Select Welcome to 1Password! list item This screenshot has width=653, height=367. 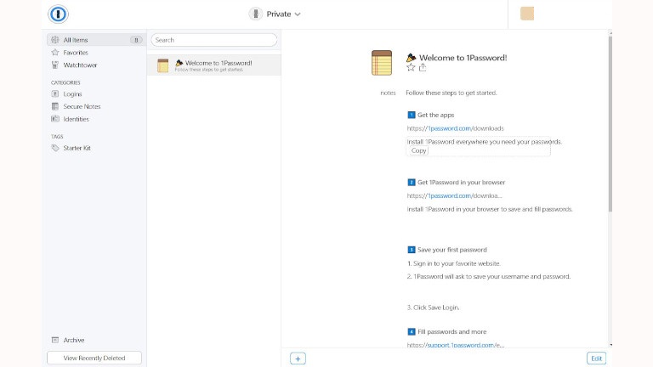[x=214, y=65]
